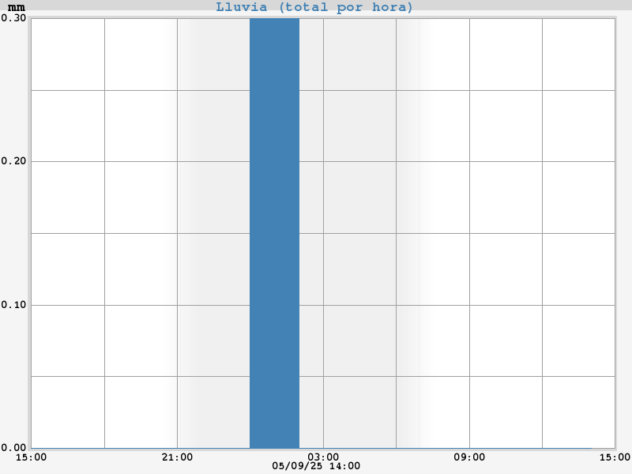The width and height of the screenshot is (632, 474).
Task: Click the chart title 'Lluvia (total por hora)'
Action: 314,7
